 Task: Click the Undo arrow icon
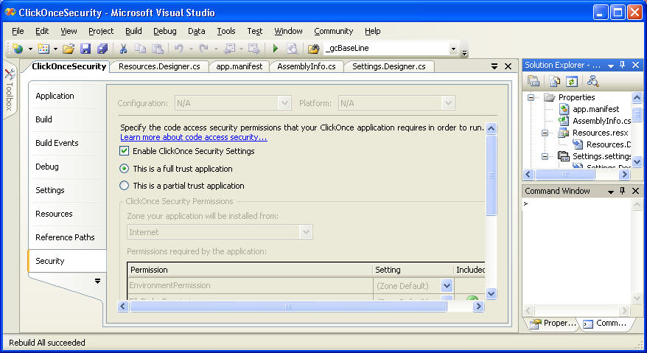click(178, 49)
